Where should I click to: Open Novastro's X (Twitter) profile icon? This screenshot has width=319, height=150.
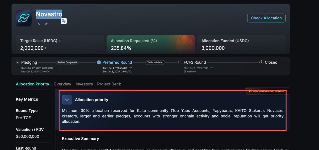[x=39, y=24]
